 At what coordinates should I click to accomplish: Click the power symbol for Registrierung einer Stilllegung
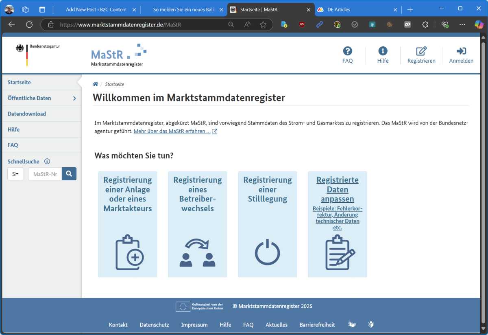(x=268, y=252)
